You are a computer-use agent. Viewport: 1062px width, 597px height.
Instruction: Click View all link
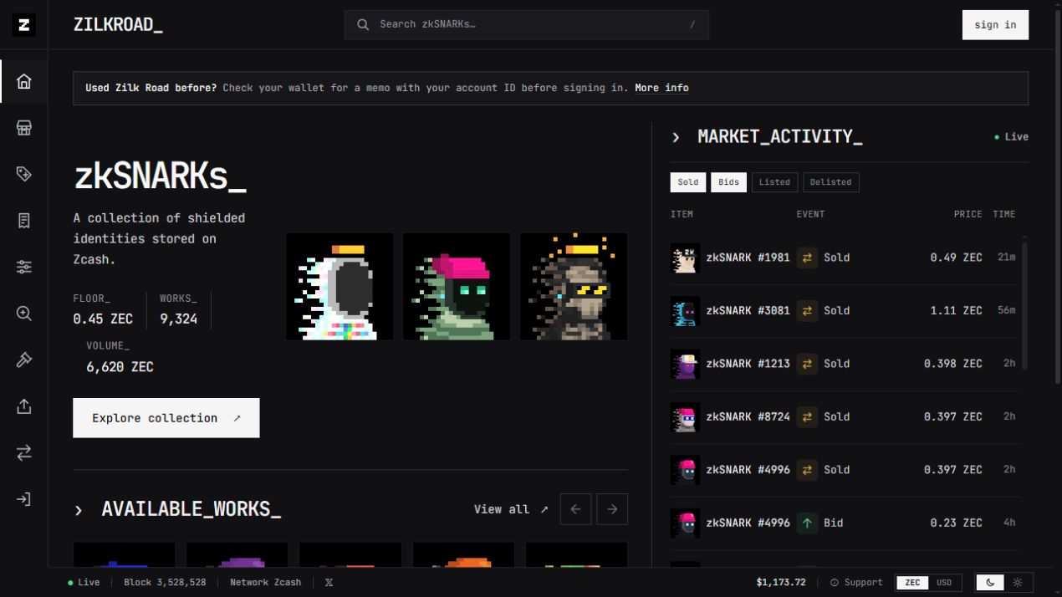pos(511,509)
